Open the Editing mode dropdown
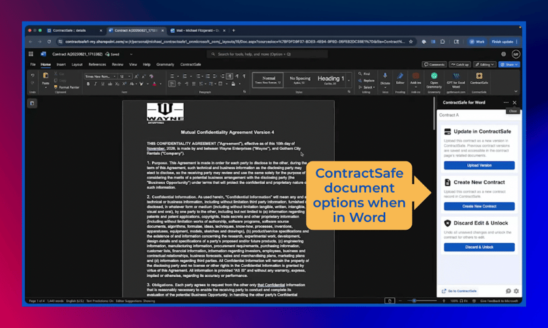This screenshot has width=548, height=328. click(485, 64)
